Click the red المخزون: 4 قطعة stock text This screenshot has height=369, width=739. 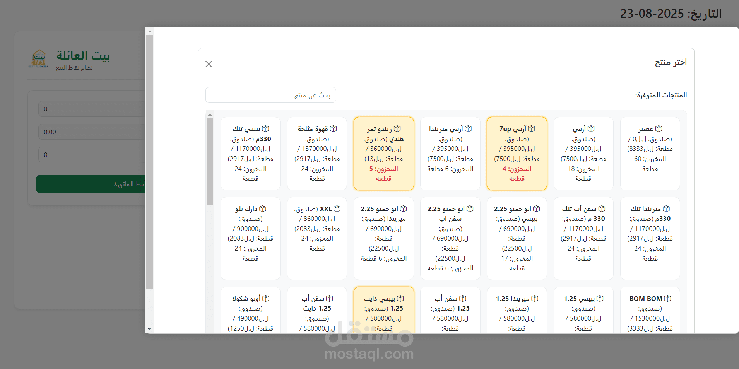pyautogui.click(x=517, y=174)
